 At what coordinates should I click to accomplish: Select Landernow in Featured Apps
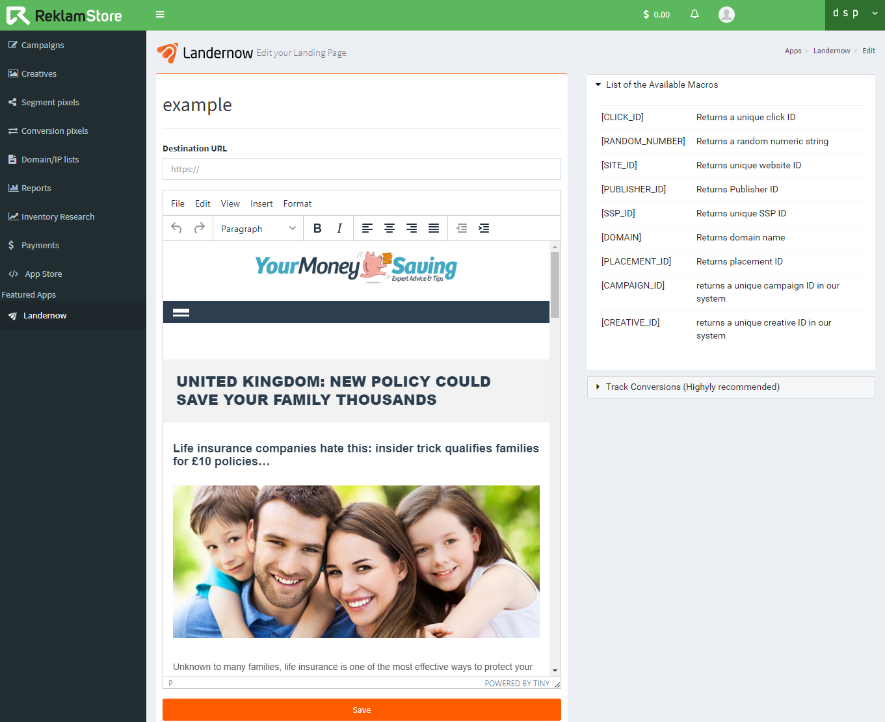(45, 315)
